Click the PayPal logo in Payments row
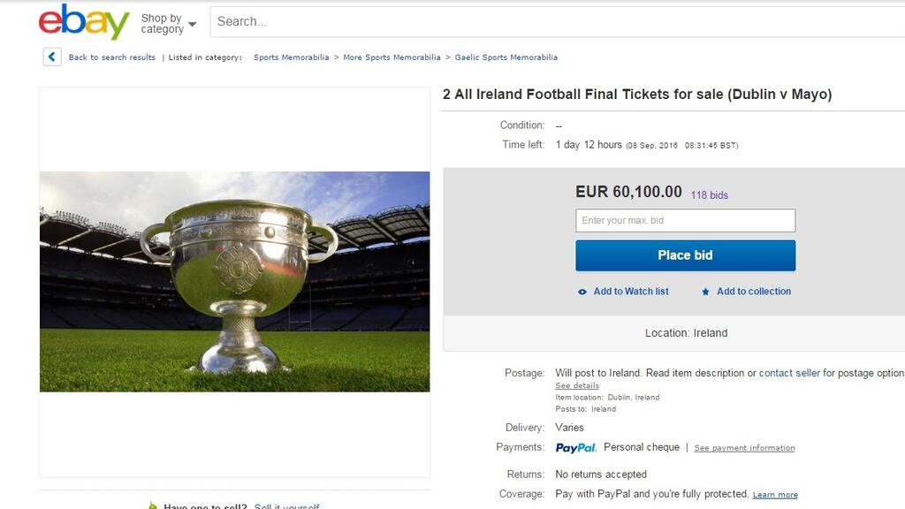Image resolution: width=905 pixels, height=509 pixels. click(575, 447)
